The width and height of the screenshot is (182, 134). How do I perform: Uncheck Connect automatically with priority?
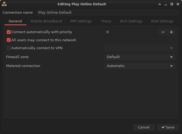pyautogui.click(x=9, y=32)
